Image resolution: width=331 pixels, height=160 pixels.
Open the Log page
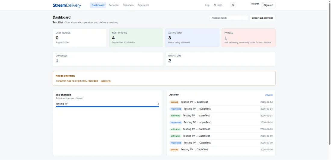click(207, 5)
